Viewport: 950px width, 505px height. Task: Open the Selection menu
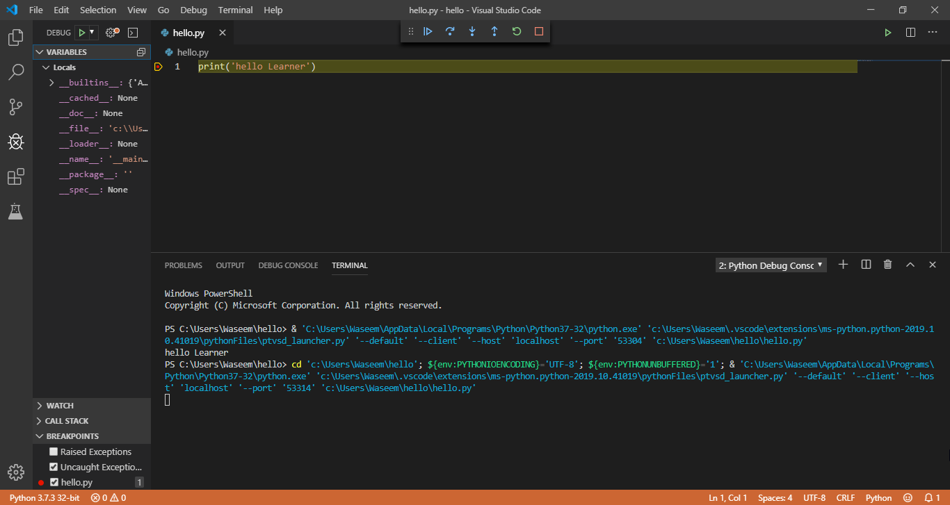[98, 10]
